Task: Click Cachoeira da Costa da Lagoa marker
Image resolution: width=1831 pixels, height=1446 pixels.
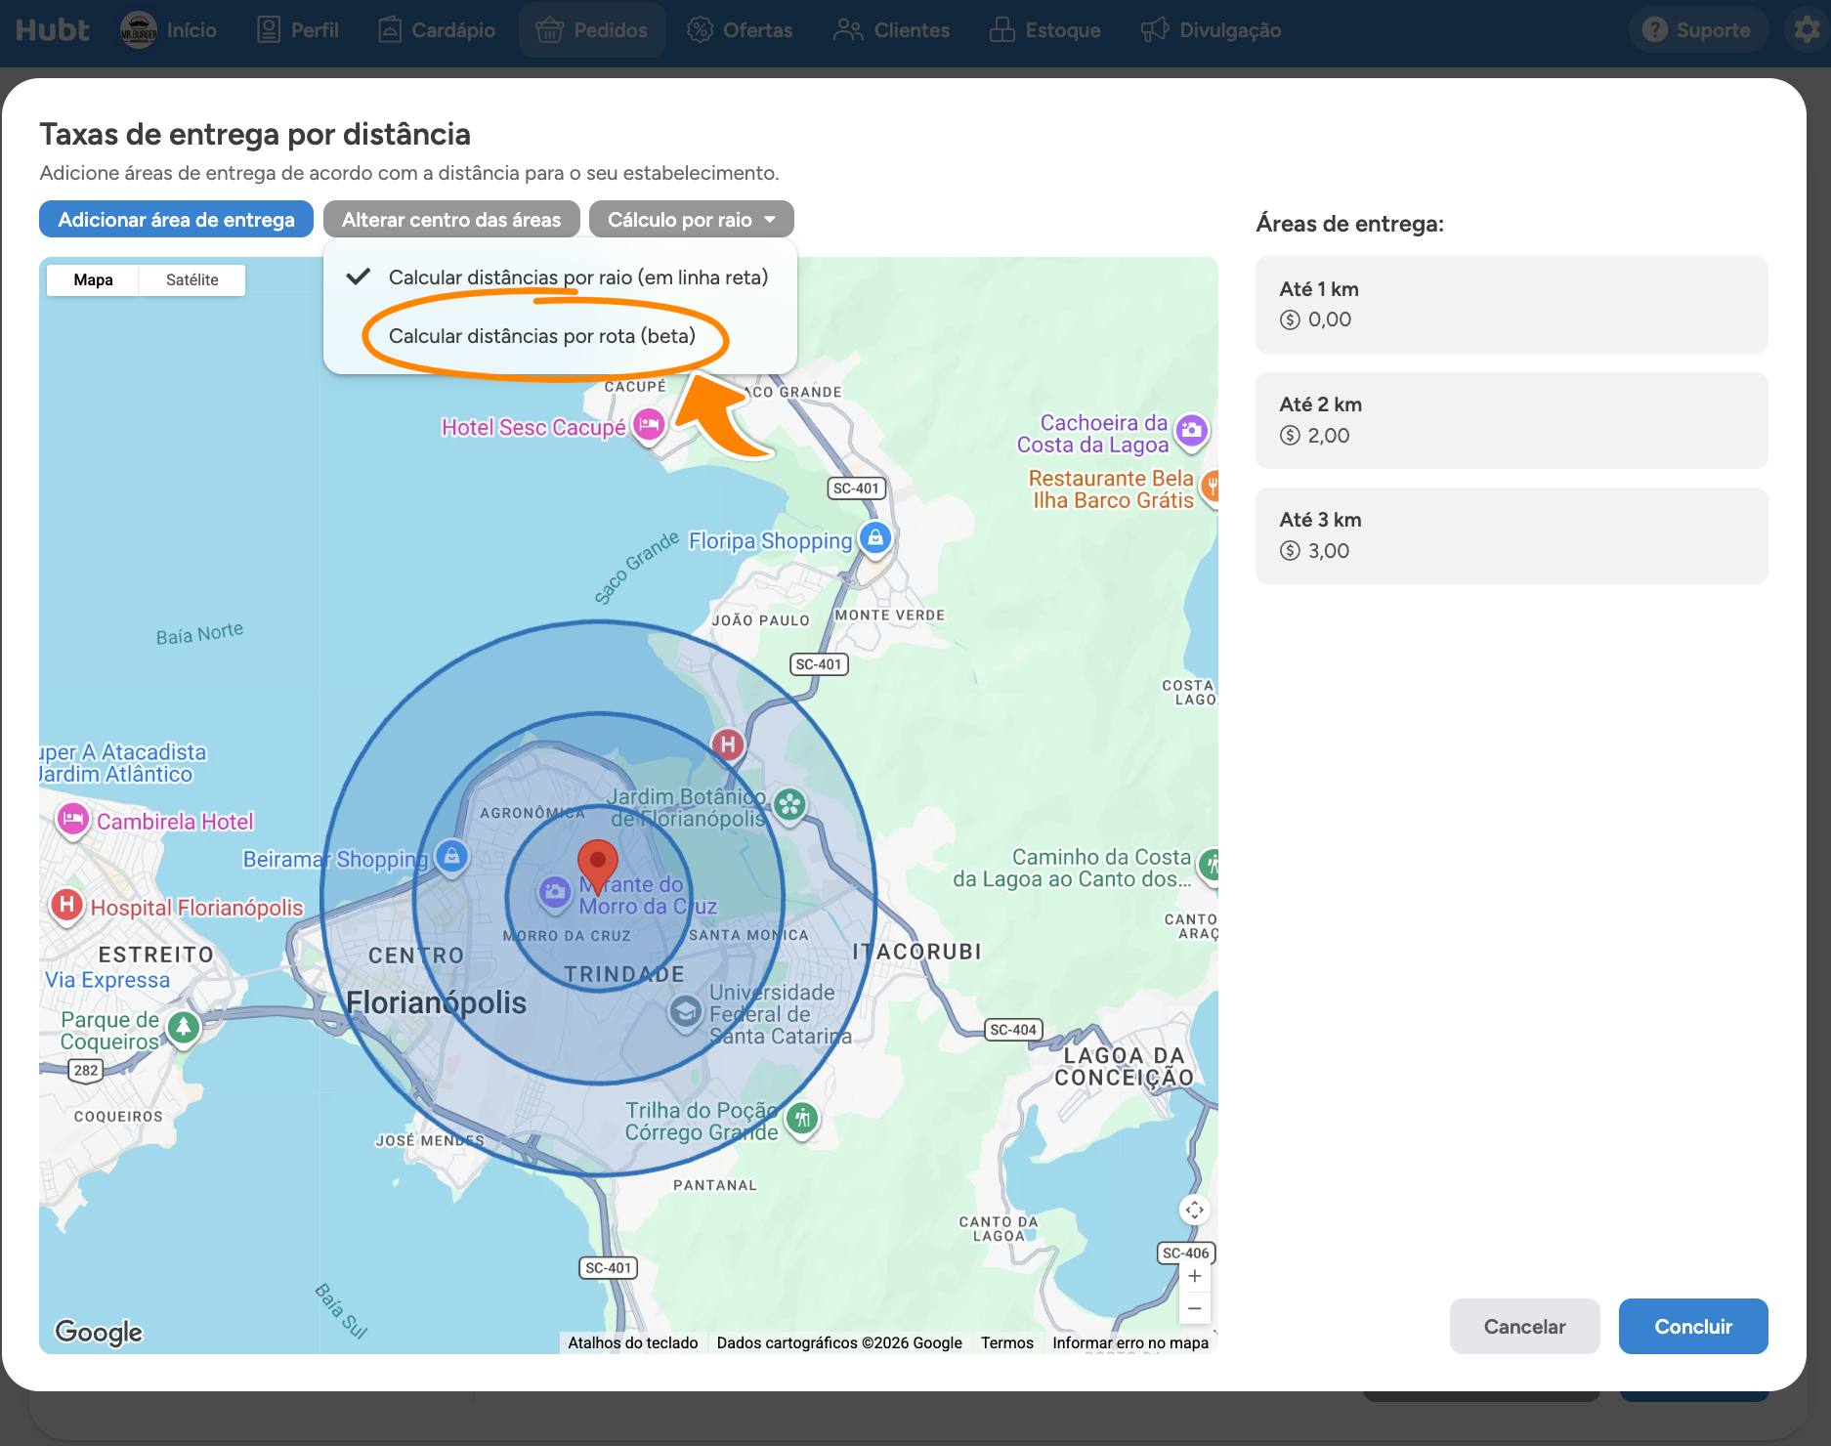Action: 1191,431
